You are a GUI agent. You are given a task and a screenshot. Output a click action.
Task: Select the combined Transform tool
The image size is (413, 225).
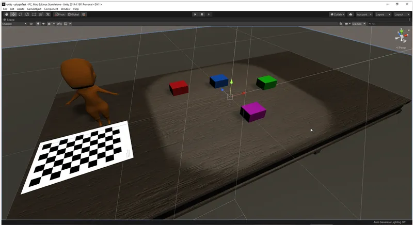pos(41,14)
